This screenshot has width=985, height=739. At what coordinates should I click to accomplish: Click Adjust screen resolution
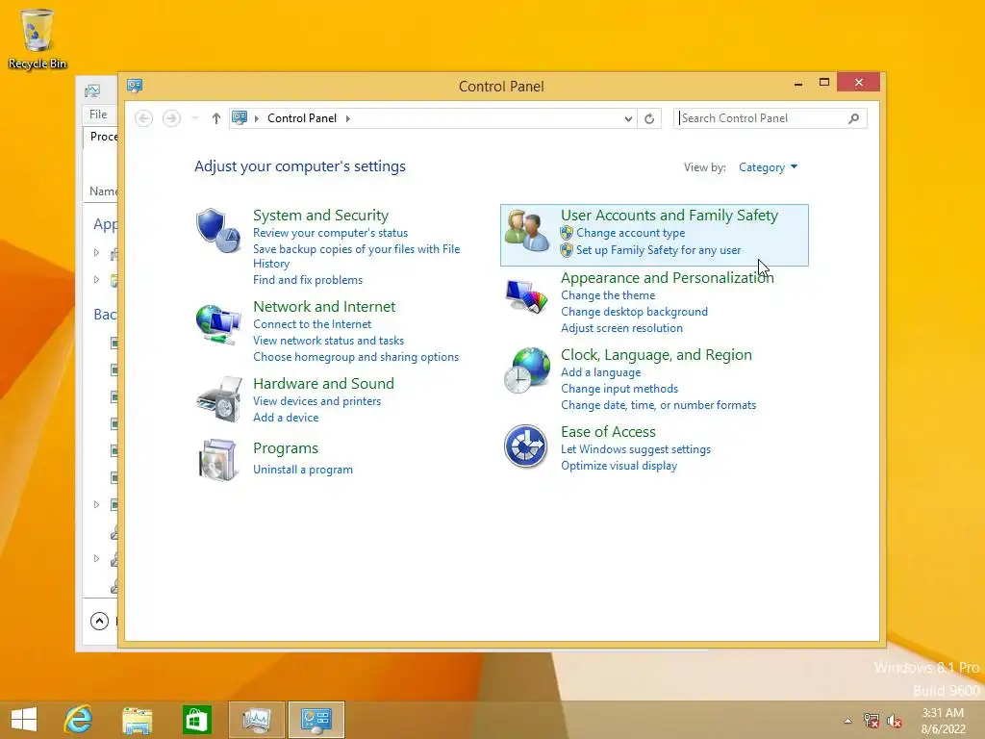(621, 328)
